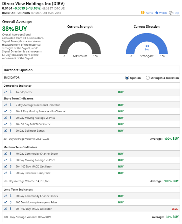
Task: Open chart icon for 50 - 100 Day MACD Oscillator
Action: point(5,208)
